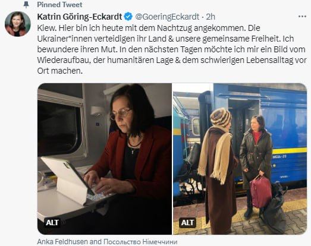311x246 pixels.
Task: Open tagged account Посольство Німеччини
Action: pos(140,242)
